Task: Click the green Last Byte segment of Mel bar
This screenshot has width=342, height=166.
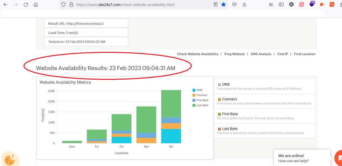Action: (146, 119)
